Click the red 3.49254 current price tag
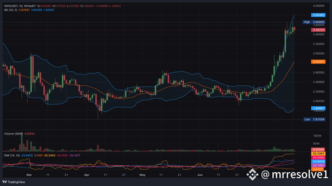The width and height of the screenshot is (332, 186). [x=318, y=30]
